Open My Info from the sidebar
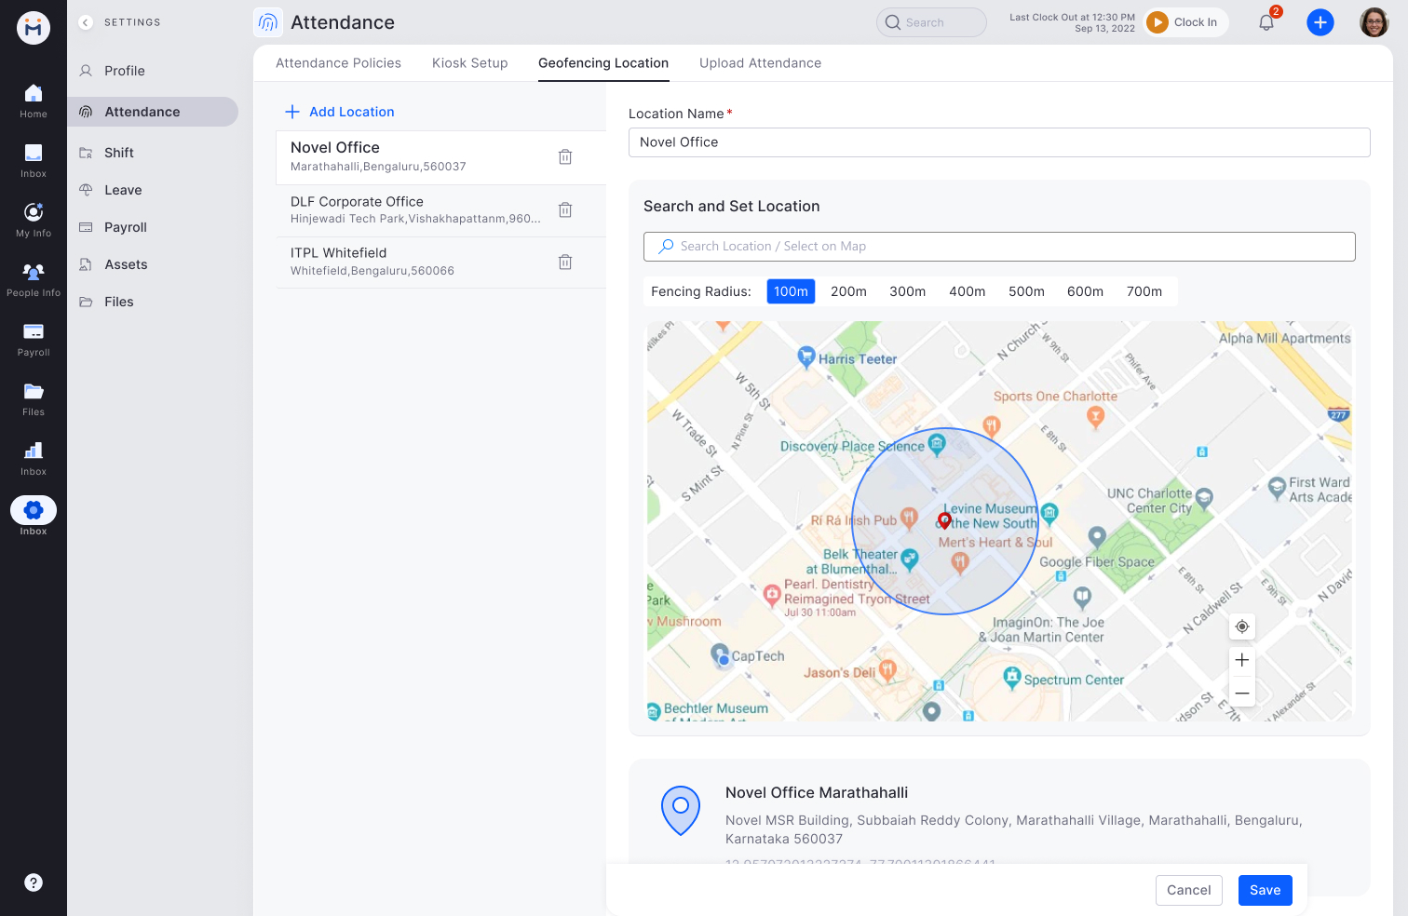This screenshot has width=1408, height=916. click(34, 219)
